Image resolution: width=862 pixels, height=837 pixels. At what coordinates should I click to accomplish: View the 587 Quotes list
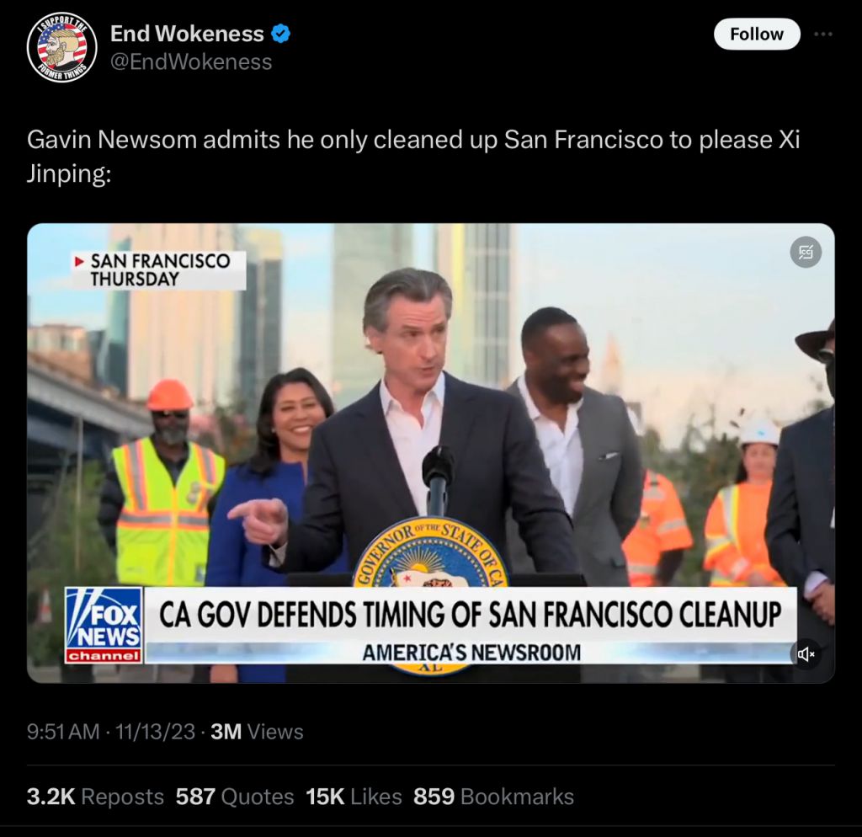[235, 797]
